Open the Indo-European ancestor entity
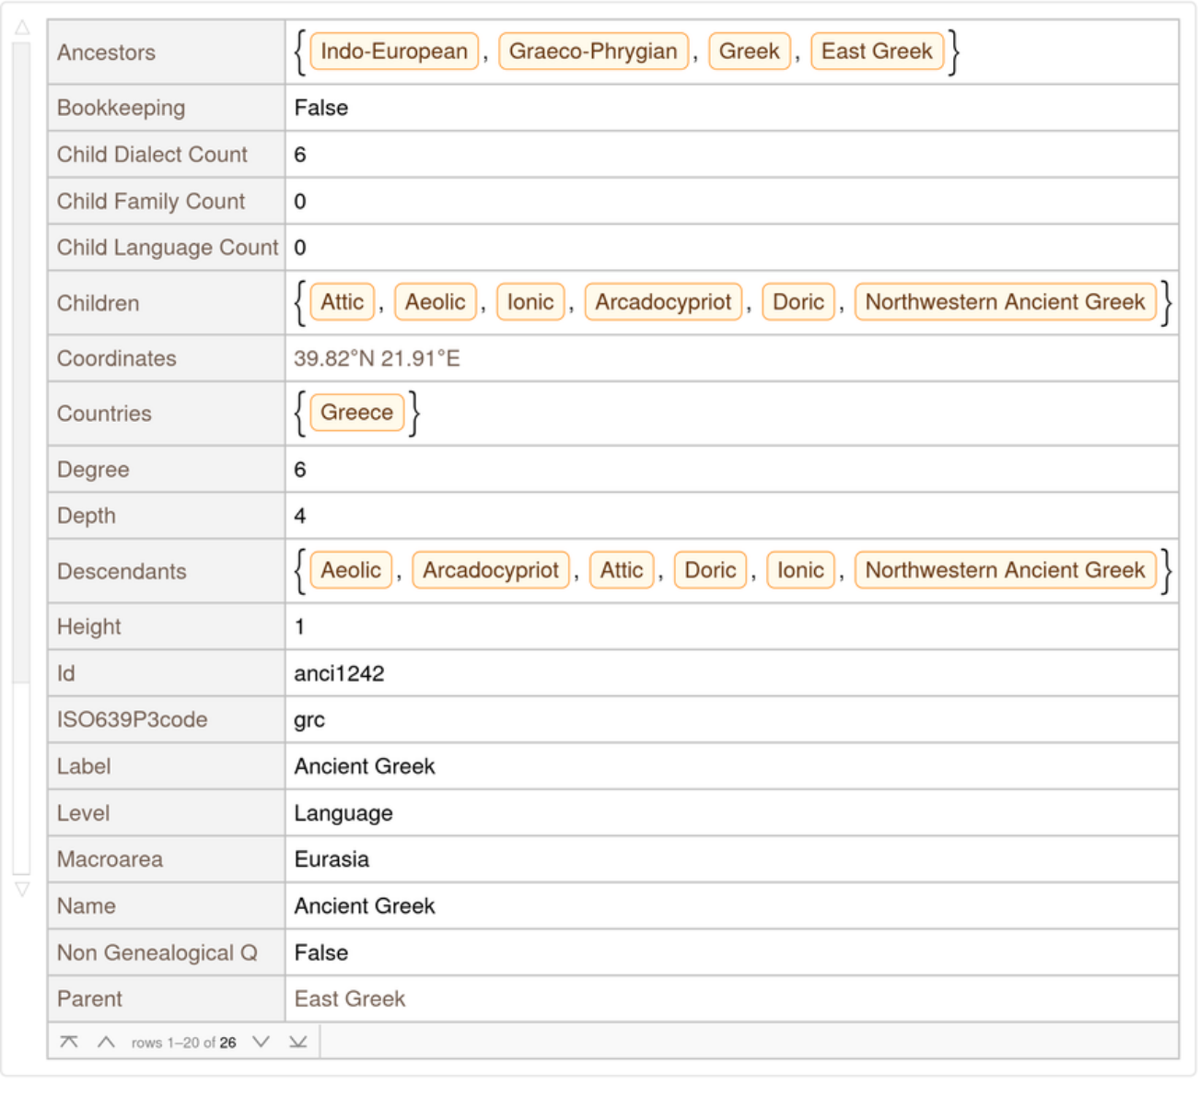Image resolution: width=1199 pixels, height=1107 pixels. click(x=394, y=52)
